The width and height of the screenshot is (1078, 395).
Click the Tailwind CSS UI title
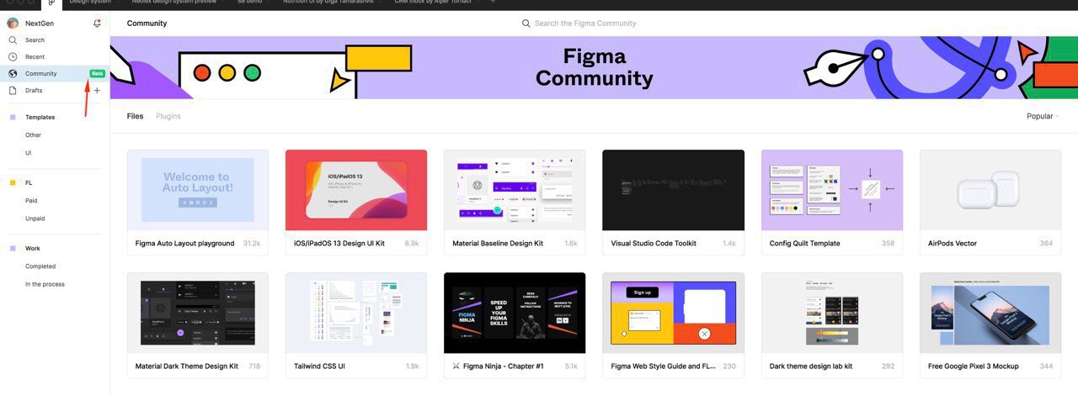coord(319,366)
